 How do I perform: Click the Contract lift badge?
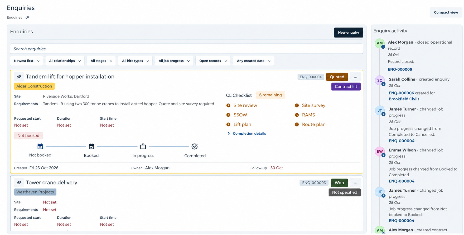[346, 87]
